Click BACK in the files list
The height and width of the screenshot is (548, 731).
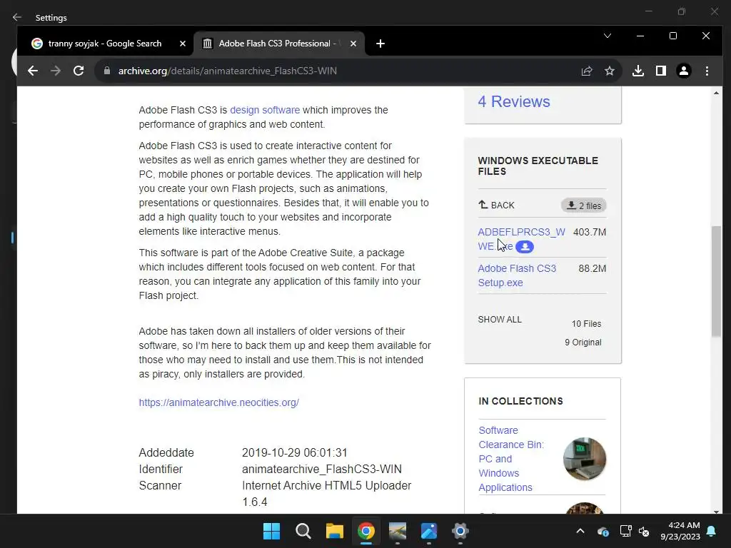(497, 205)
